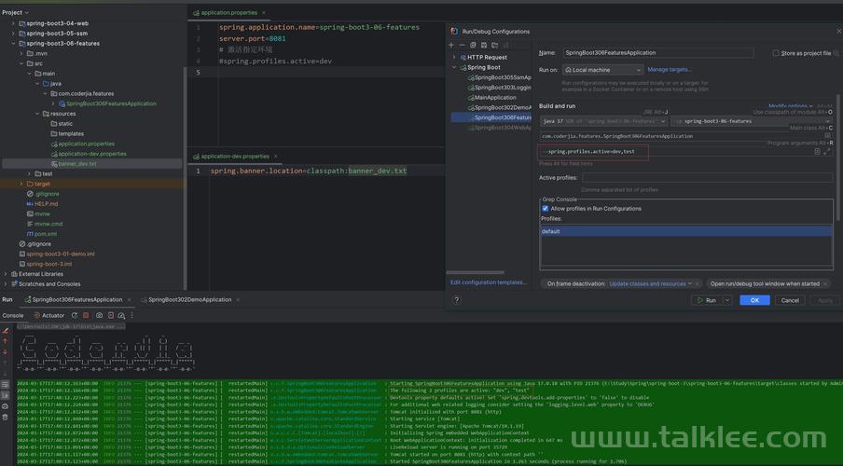The height and width of the screenshot is (466, 843).
Task: Copy the selected run configuration
Action: coord(473,45)
